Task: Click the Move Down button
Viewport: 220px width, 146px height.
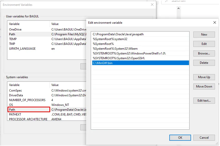Action: pyautogui.click(x=204, y=86)
